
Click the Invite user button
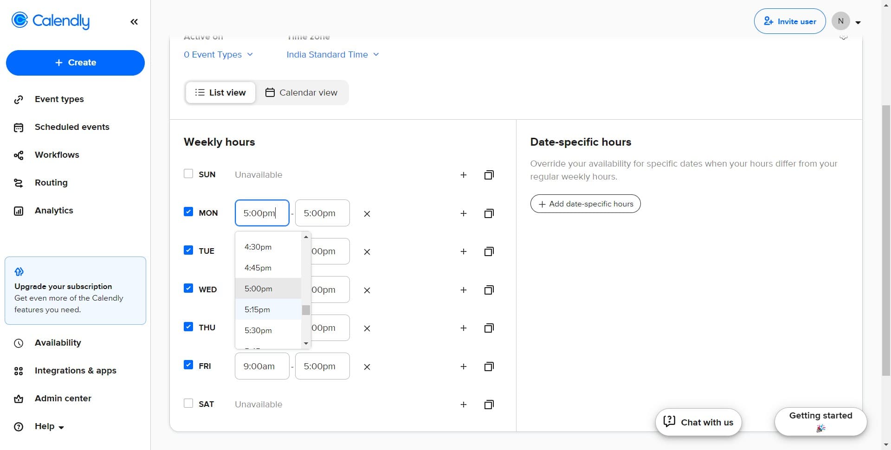coord(789,21)
